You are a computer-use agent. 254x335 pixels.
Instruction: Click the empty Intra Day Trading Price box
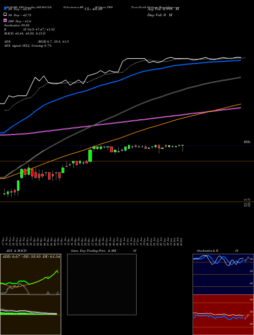click(102, 284)
